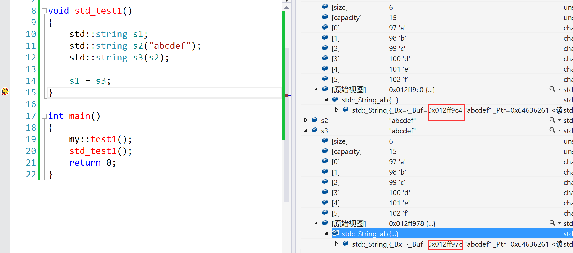Collapse the main function code block

coord(44,116)
